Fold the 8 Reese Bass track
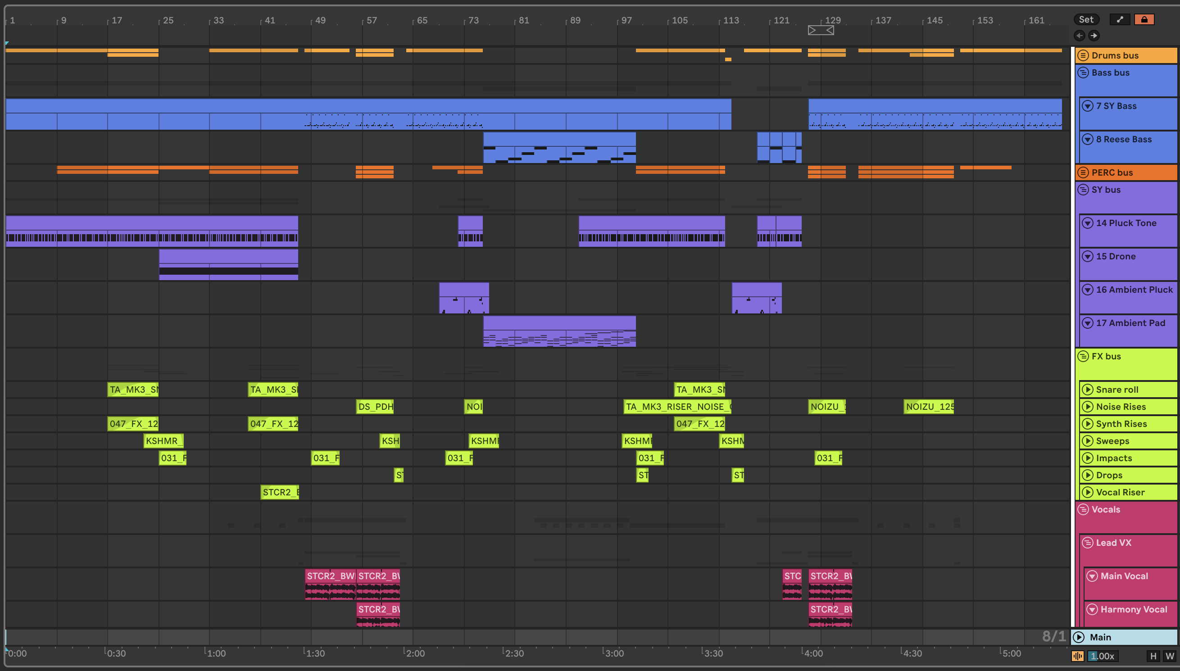 point(1087,139)
